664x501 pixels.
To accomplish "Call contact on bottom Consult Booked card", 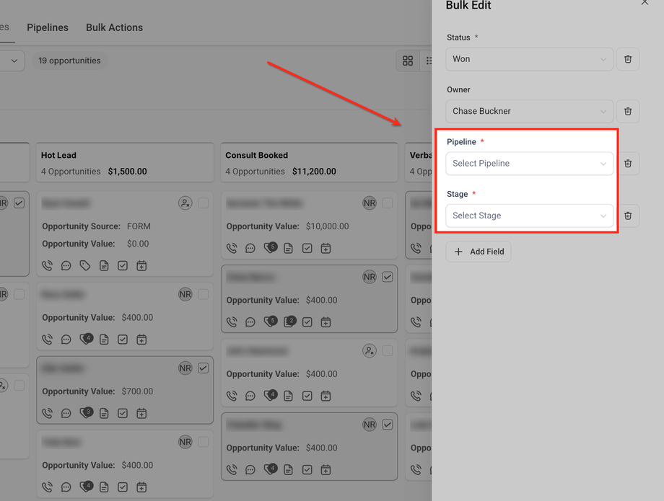I will click(232, 470).
